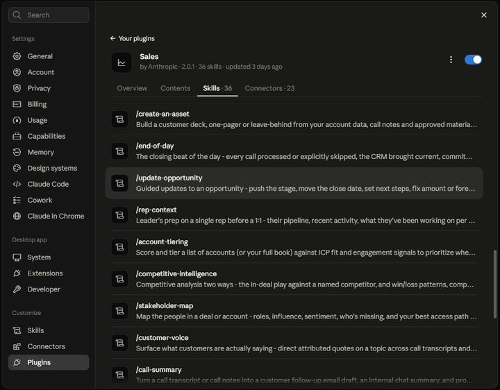Click the skill icon beside /rep-context
500x390 pixels.
[119, 215]
